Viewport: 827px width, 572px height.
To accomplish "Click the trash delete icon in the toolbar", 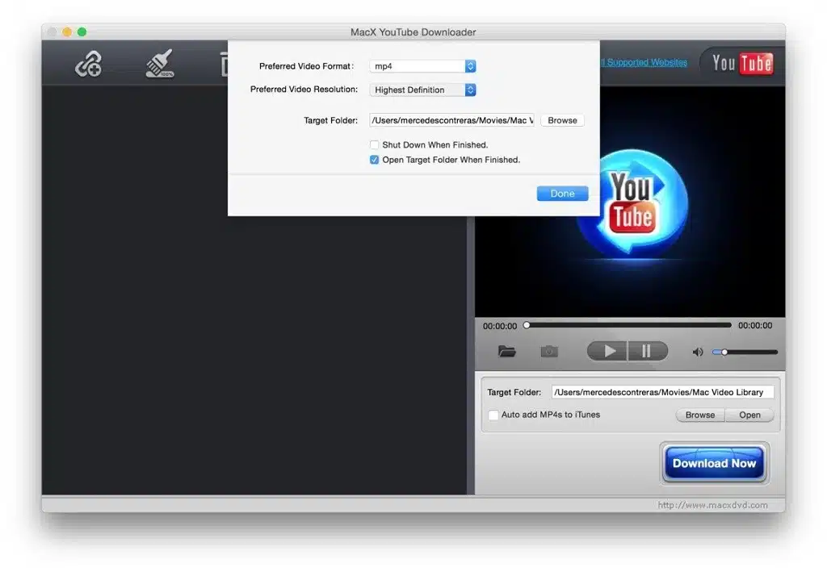I will tap(226, 63).
